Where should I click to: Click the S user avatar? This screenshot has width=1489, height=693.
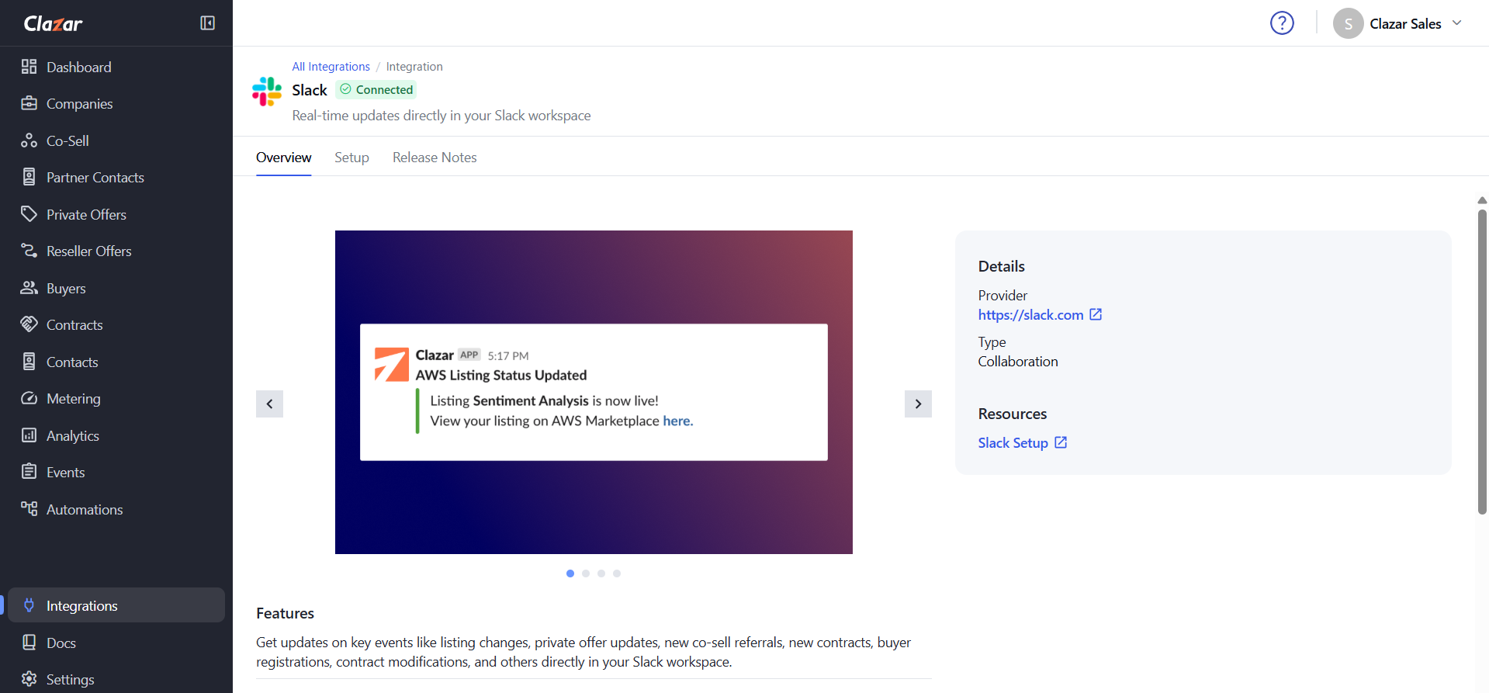pyautogui.click(x=1349, y=23)
